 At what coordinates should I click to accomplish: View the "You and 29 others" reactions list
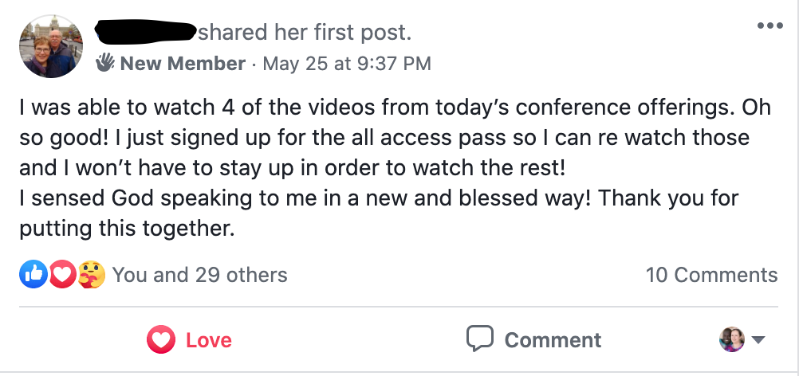point(199,275)
